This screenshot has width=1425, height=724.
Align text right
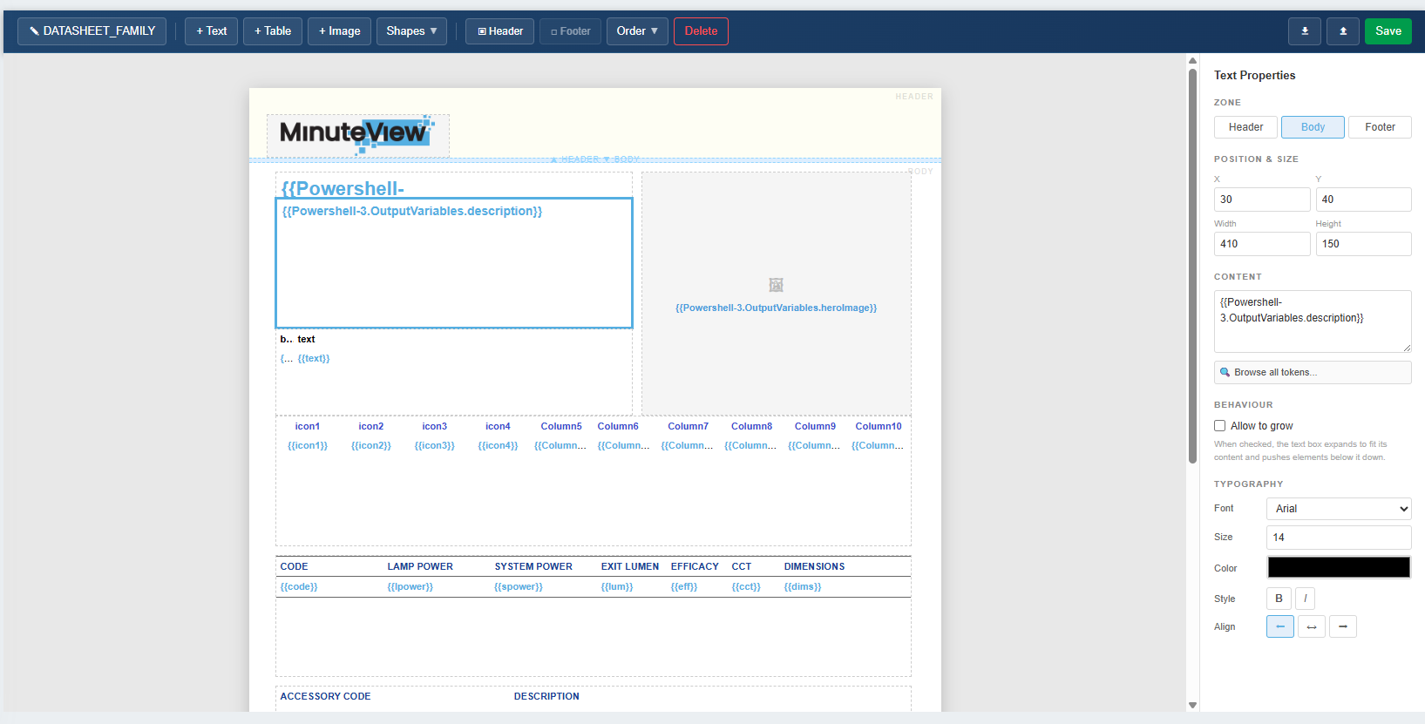pos(1343,626)
